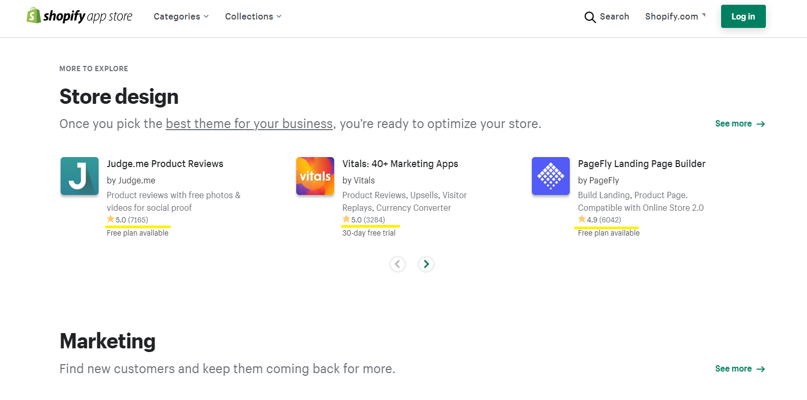Viewport: 807px width, 400px height.
Task: Open PageFly Landing Page Builder title
Action: point(641,164)
